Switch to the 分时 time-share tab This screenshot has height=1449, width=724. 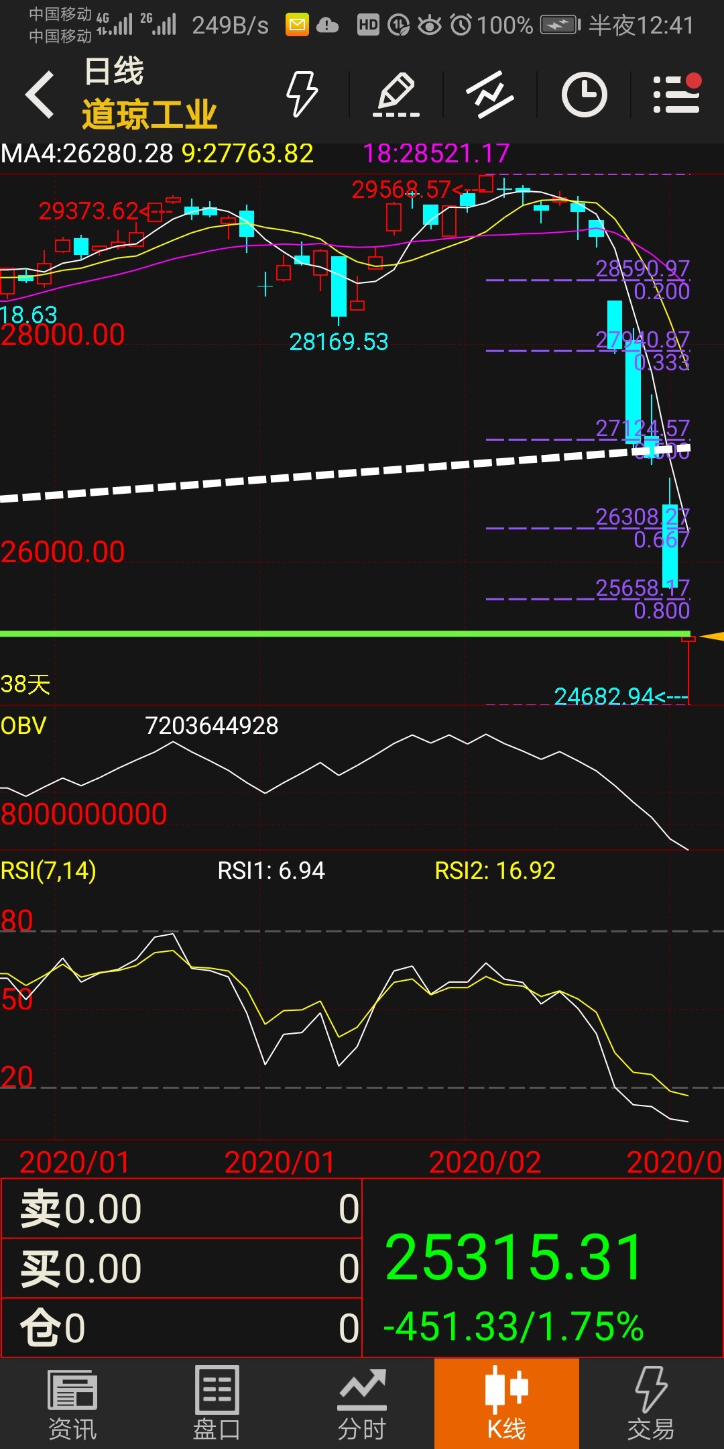pyautogui.click(x=362, y=1403)
